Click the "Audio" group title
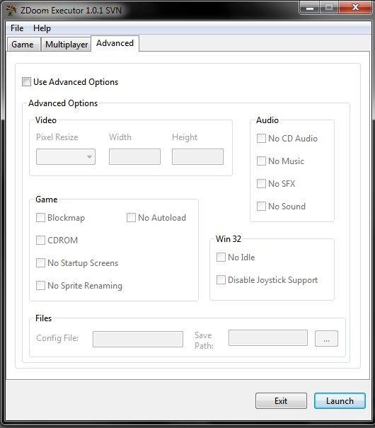The image size is (375, 428). coord(267,120)
